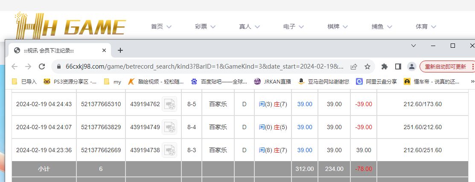Go forward to next page
The height and width of the screenshot is (182, 475).
click(x=28, y=66)
